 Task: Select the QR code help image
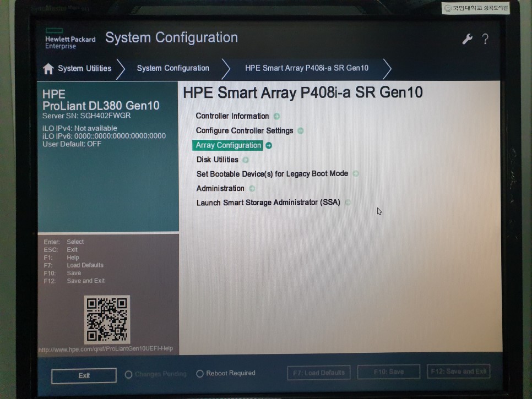[107, 319]
